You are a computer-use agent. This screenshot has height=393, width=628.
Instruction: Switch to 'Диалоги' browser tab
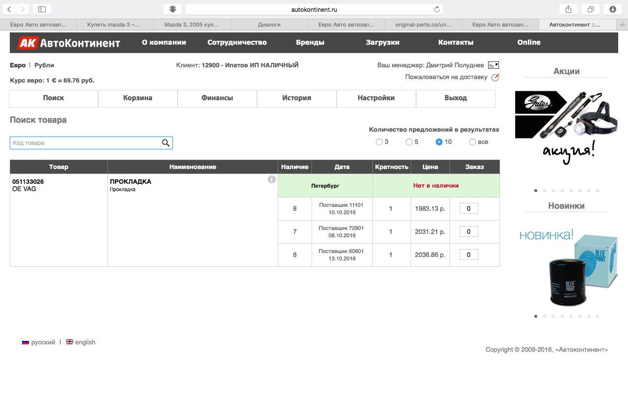pyautogui.click(x=269, y=24)
